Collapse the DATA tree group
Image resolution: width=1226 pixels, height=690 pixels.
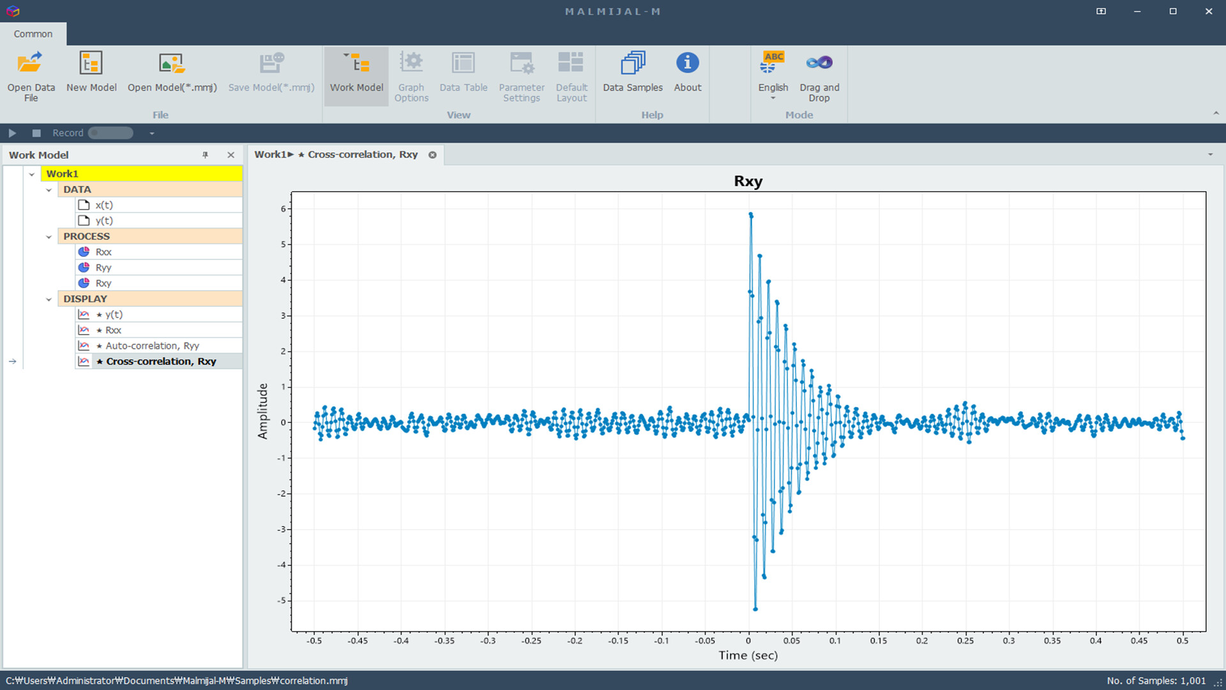[x=49, y=190]
